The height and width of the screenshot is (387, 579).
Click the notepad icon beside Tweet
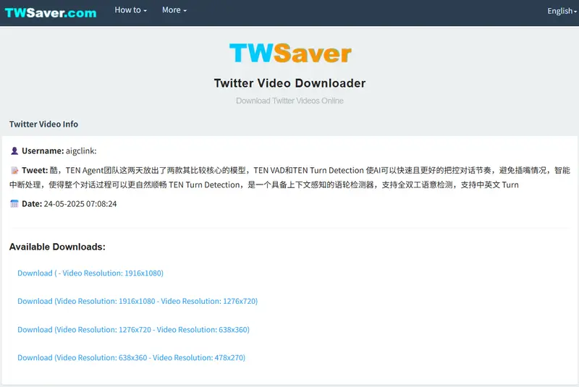14,170
